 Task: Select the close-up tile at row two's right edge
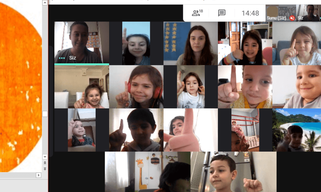pos(297,87)
